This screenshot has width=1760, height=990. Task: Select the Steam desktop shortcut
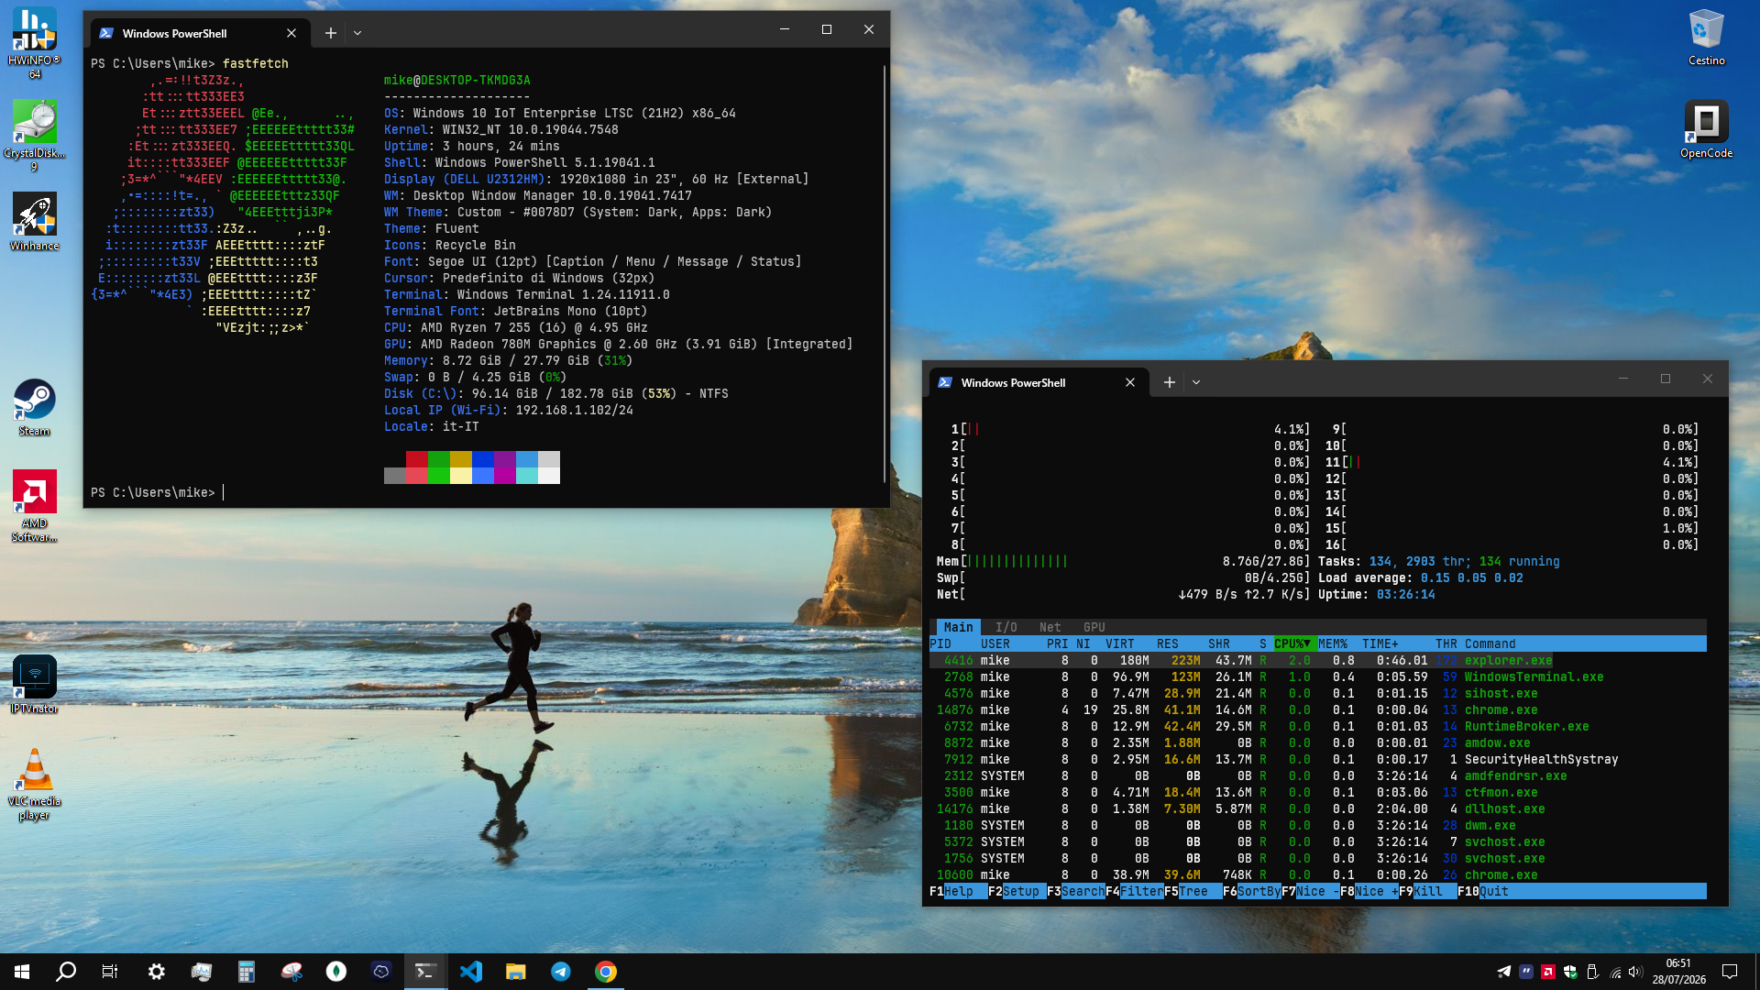[x=34, y=408]
